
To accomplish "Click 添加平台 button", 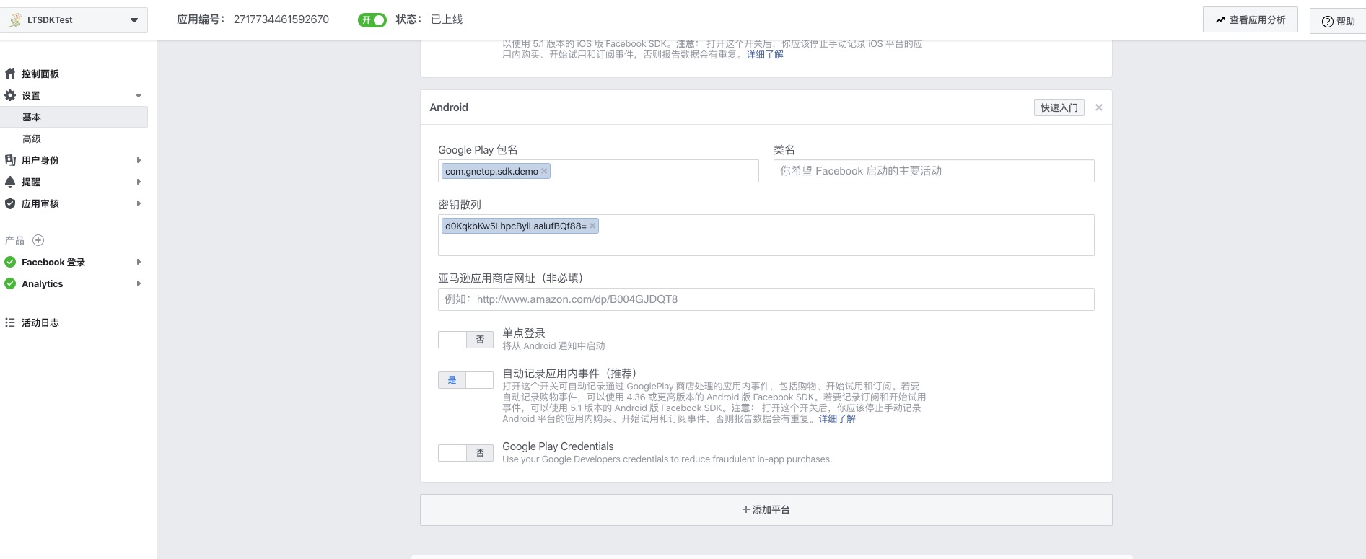I will click(x=766, y=510).
